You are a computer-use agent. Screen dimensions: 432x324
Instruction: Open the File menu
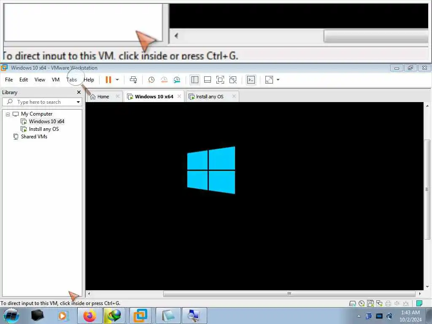click(9, 80)
